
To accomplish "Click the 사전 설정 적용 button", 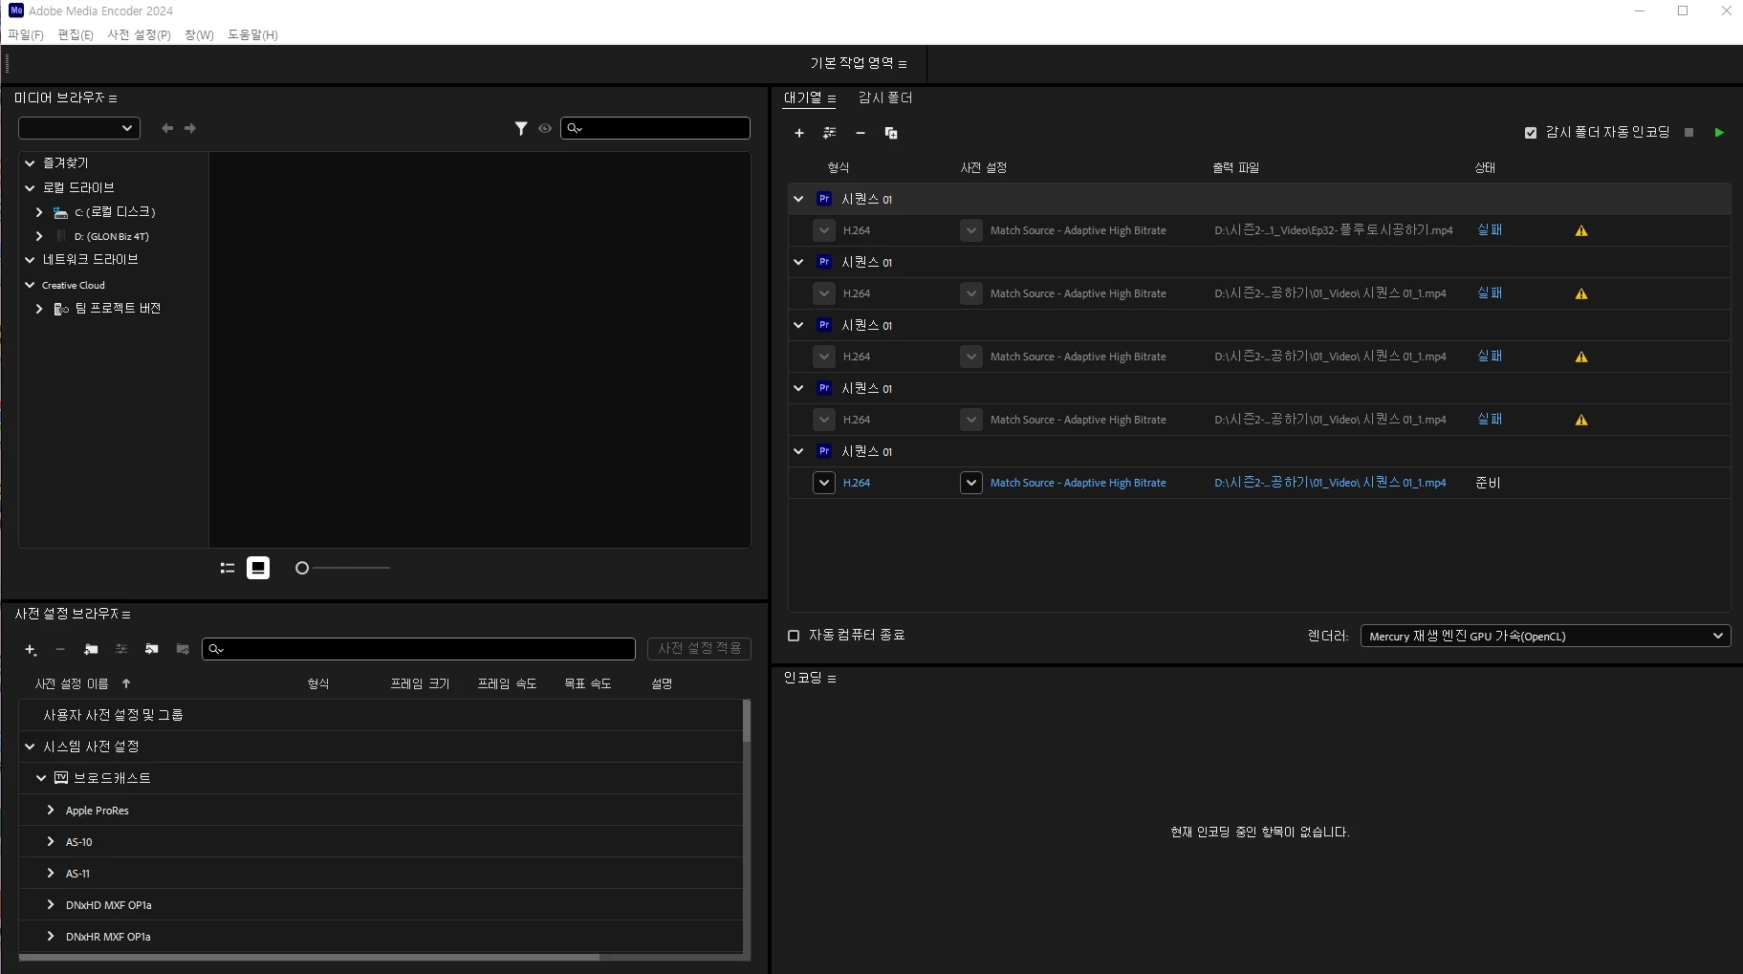I will tap(699, 648).
